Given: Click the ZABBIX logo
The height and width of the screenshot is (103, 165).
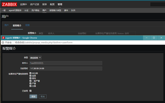Looking at the screenshot, I should [9, 4].
